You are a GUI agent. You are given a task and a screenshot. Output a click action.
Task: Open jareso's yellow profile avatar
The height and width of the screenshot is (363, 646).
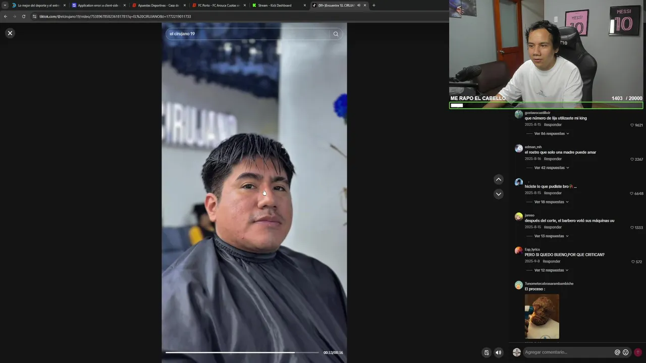(518, 217)
